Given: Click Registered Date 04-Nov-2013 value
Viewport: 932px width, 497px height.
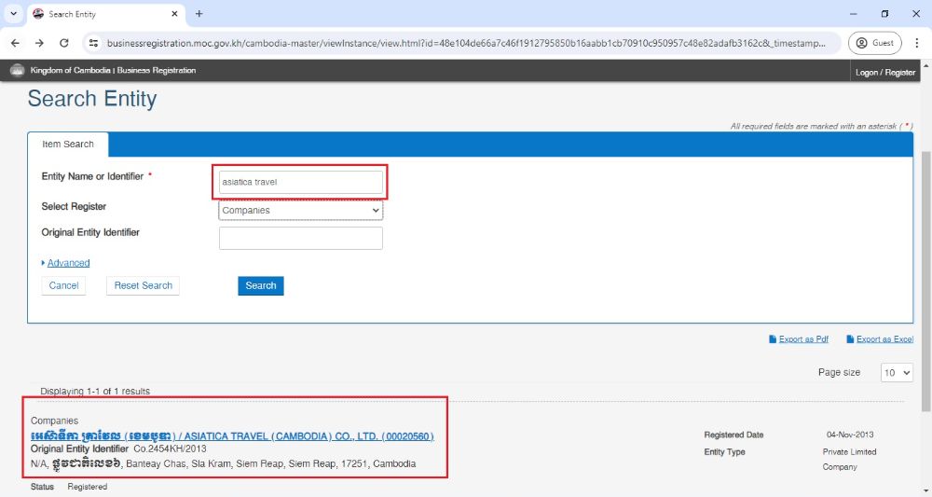Looking at the screenshot, I should [x=850, y=435].
